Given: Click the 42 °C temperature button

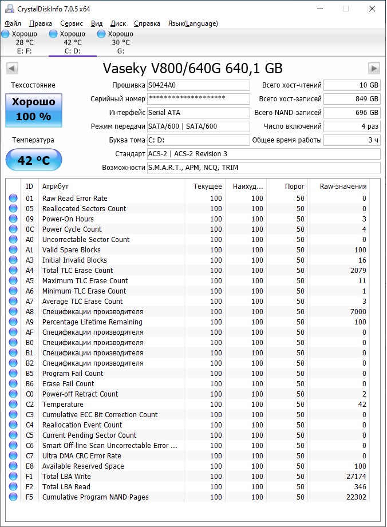Looking at the screenshot, I should (34, 160).
